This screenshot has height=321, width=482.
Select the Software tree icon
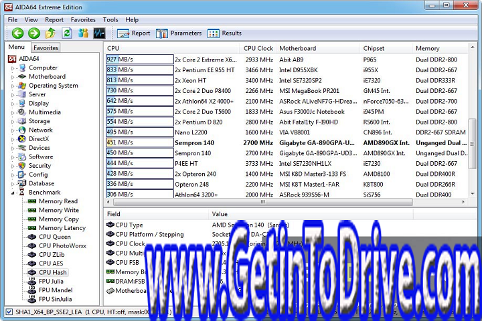point(22,156)
